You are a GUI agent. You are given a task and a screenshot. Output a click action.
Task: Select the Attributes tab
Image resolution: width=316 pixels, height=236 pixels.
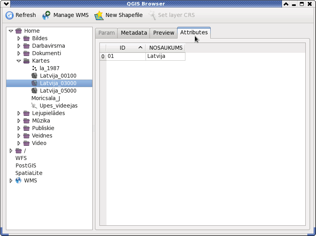(x=194, y=33)
